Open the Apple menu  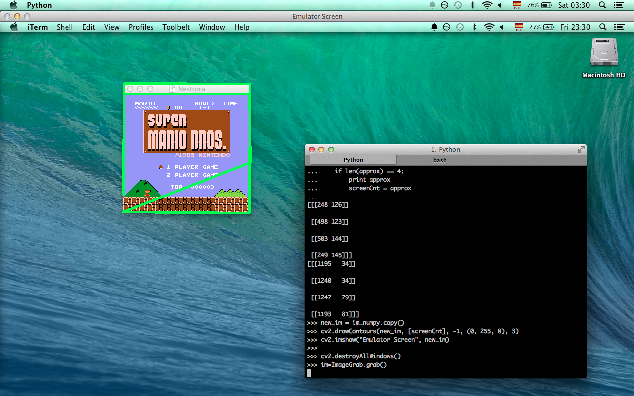pyautogui.click(x=14, y=27)
